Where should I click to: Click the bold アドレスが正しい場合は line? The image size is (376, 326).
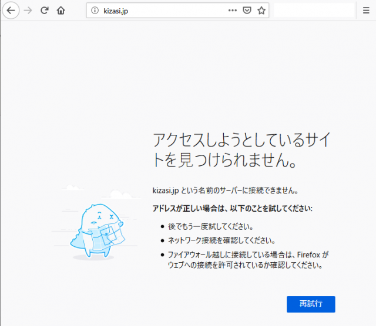232,209
